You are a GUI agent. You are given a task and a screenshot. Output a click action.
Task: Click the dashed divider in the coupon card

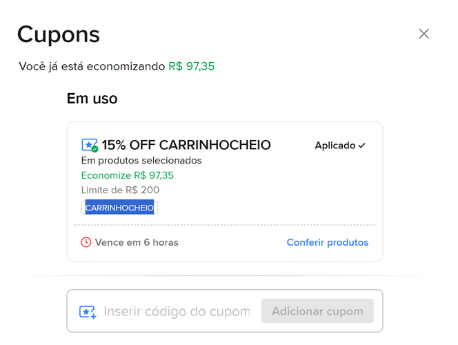coord(225,225)
